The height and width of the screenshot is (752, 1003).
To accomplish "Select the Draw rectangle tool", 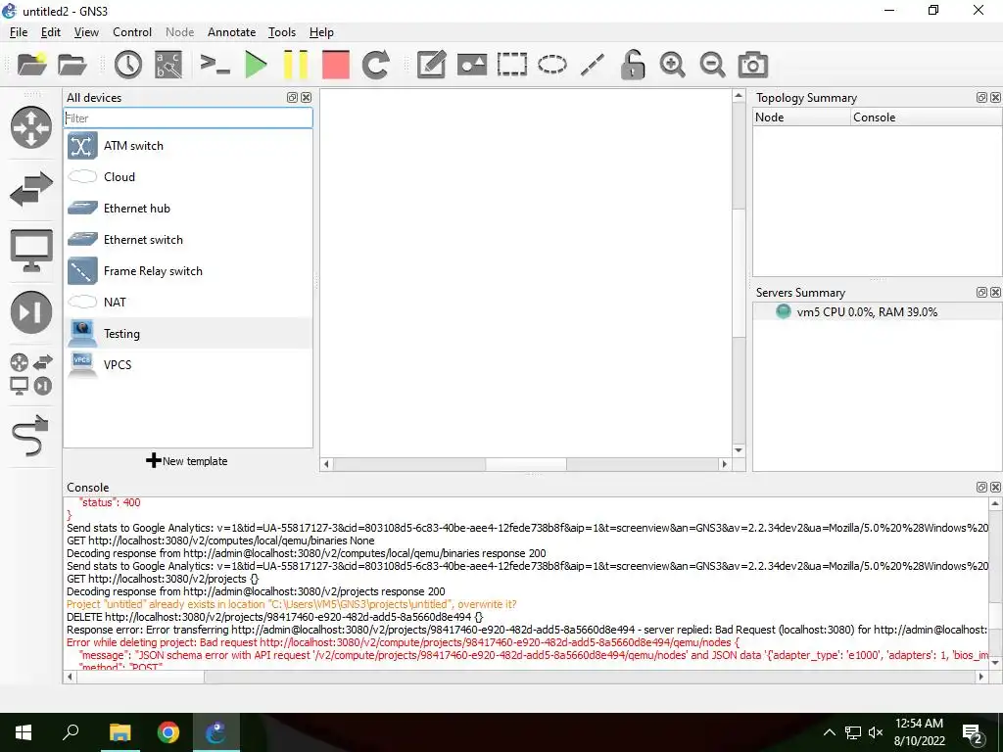I will point(511,65).
